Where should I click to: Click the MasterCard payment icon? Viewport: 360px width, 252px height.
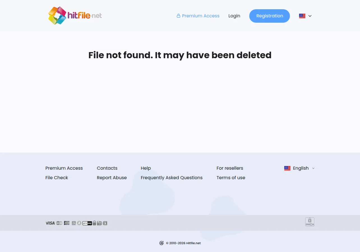click(x=59, y=223)
